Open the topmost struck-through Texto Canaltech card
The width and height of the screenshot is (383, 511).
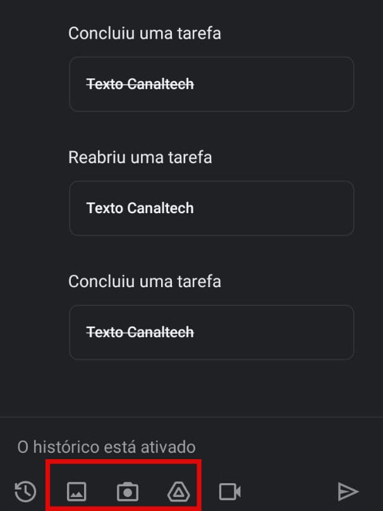pyautogui.click(x=211, y=84)
